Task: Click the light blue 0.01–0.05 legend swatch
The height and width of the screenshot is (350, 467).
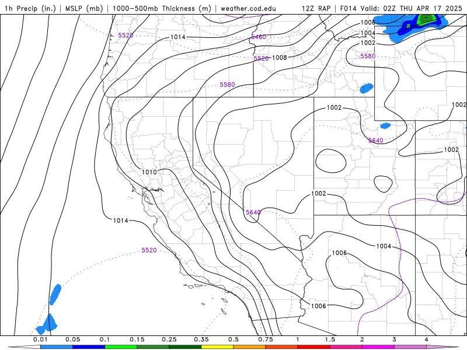Action: coord(57,347)
